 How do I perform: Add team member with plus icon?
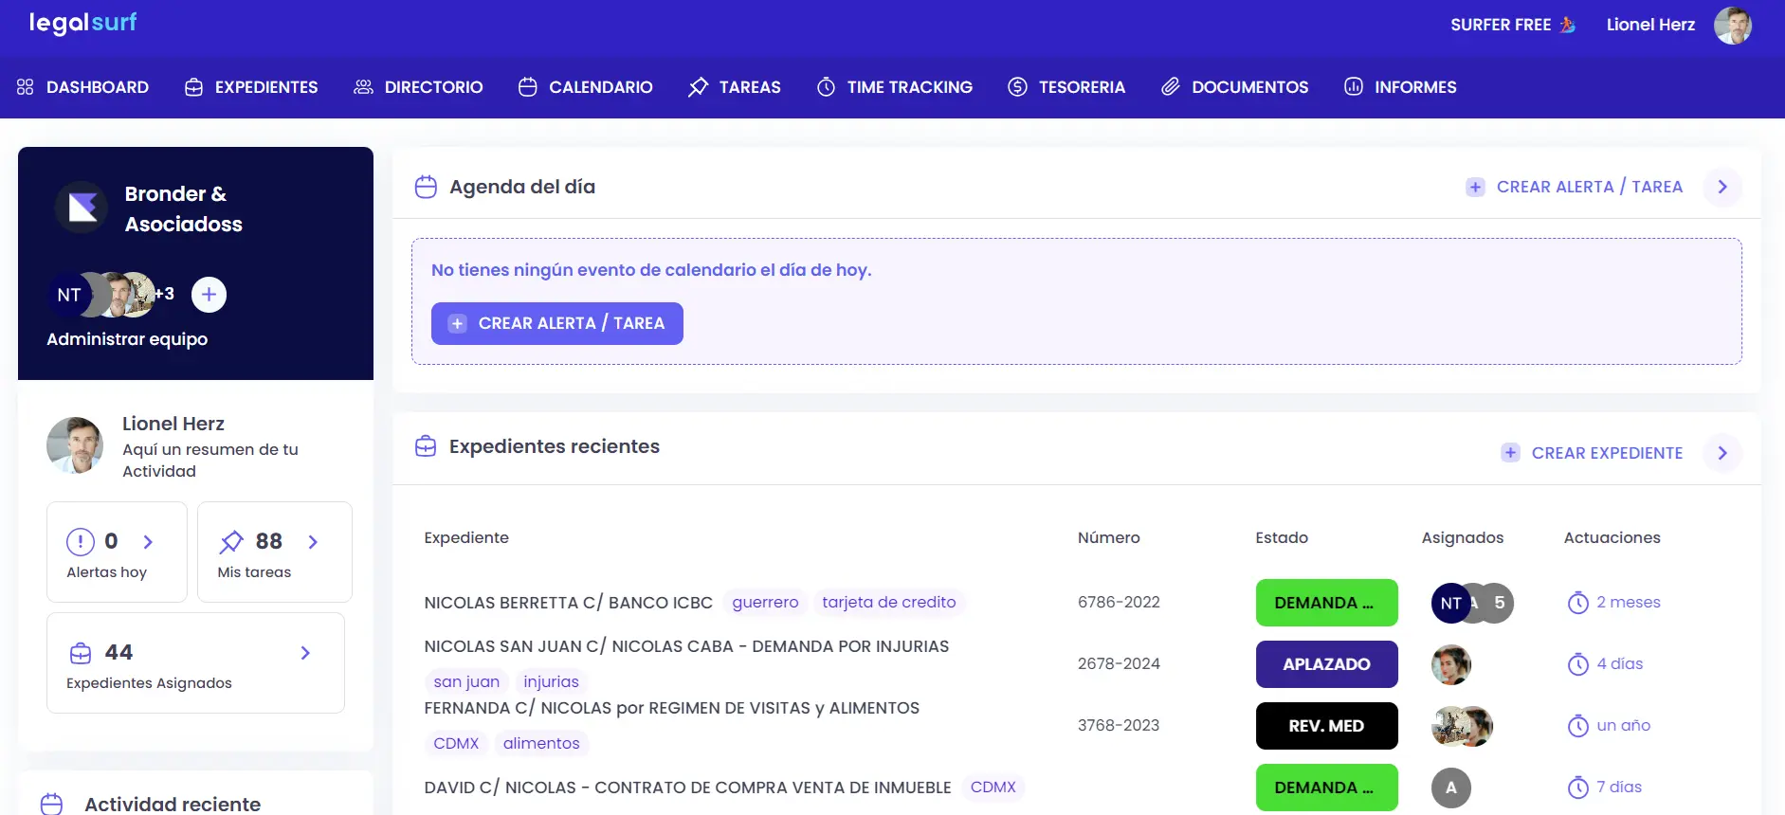click(209, 295)
